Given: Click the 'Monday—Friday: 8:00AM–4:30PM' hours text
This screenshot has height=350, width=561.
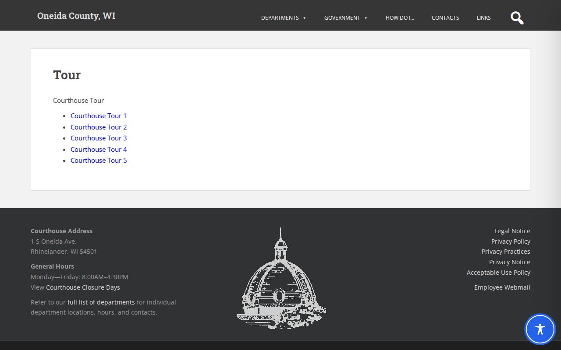Looking at the screenshot, I should click(79, 277).
